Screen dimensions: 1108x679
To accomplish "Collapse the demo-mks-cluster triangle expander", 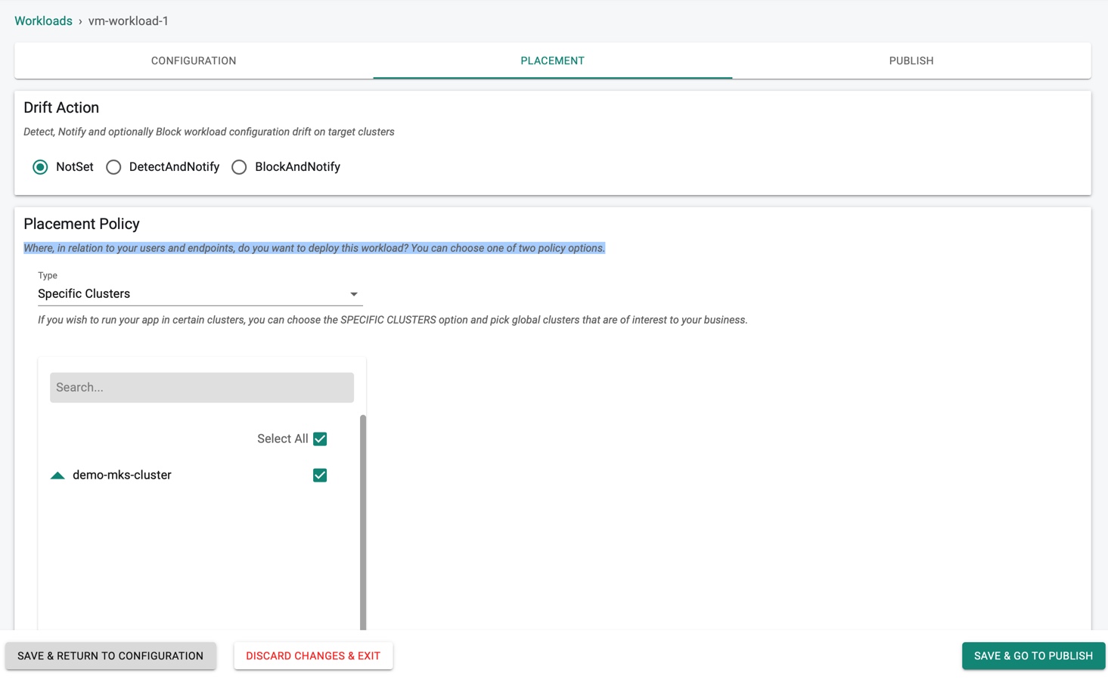I will pos(57,476).
